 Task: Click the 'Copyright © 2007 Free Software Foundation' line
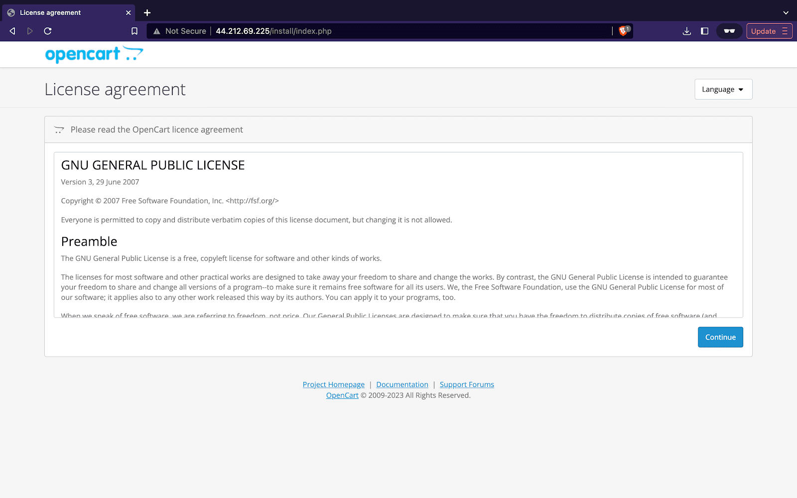click(x=170, y=201)
